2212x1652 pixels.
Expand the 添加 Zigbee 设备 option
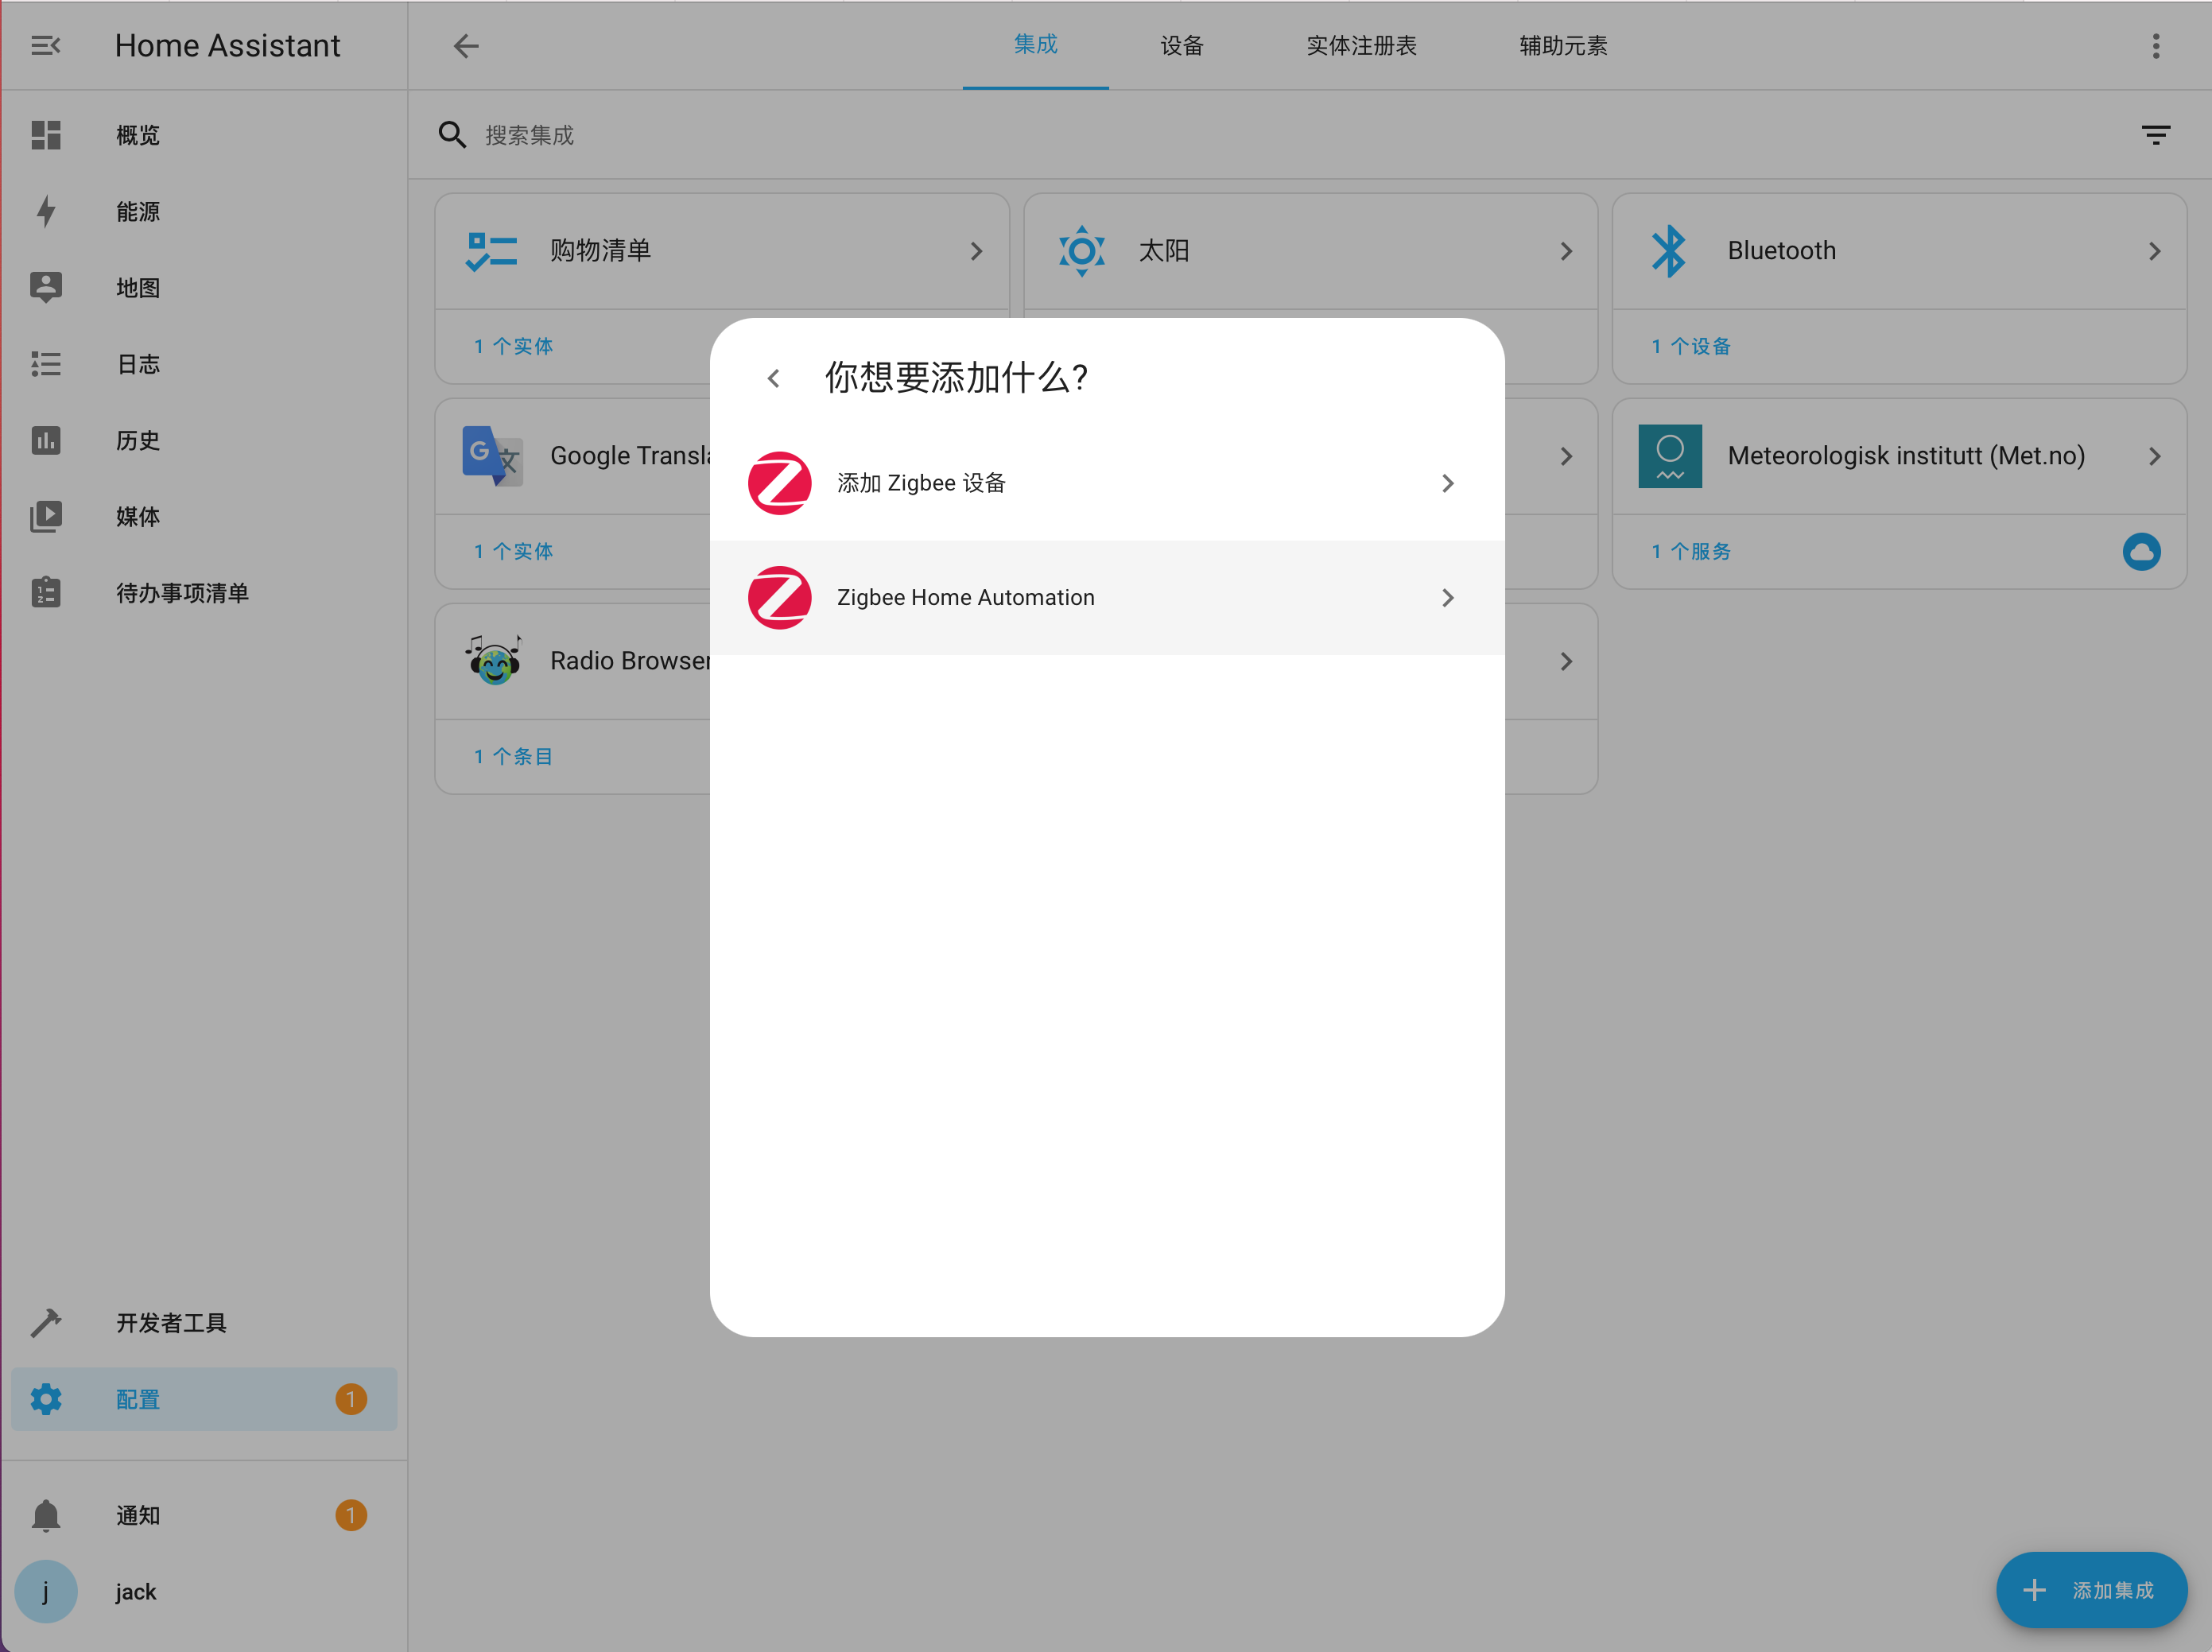pyautogui.click(x=1446, y=484)
